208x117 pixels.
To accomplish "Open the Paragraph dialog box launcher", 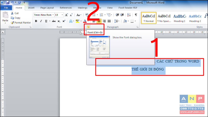I will point(138,27).
